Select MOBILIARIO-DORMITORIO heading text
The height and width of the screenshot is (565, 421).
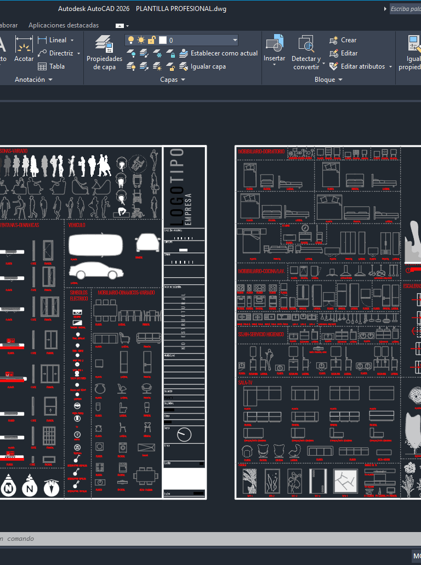click(x=261, y=152)
